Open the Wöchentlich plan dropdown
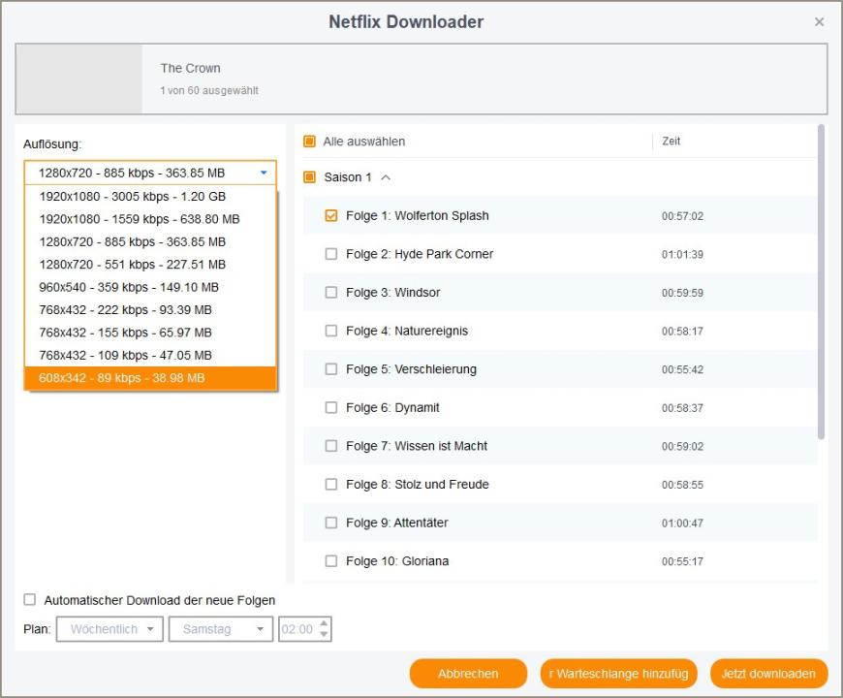Image resolution: width=843 pixels, height=698 pixels. point(109,629)
